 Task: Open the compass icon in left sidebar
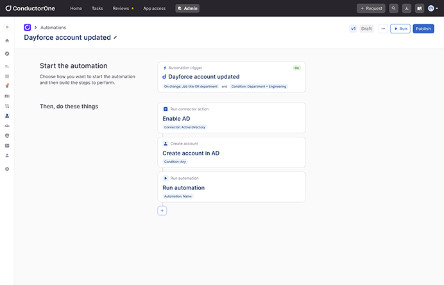point(7,53)
